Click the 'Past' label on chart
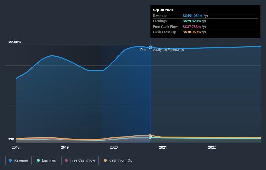The width and height of the screenshot is (266, 170). click(144, 50)
